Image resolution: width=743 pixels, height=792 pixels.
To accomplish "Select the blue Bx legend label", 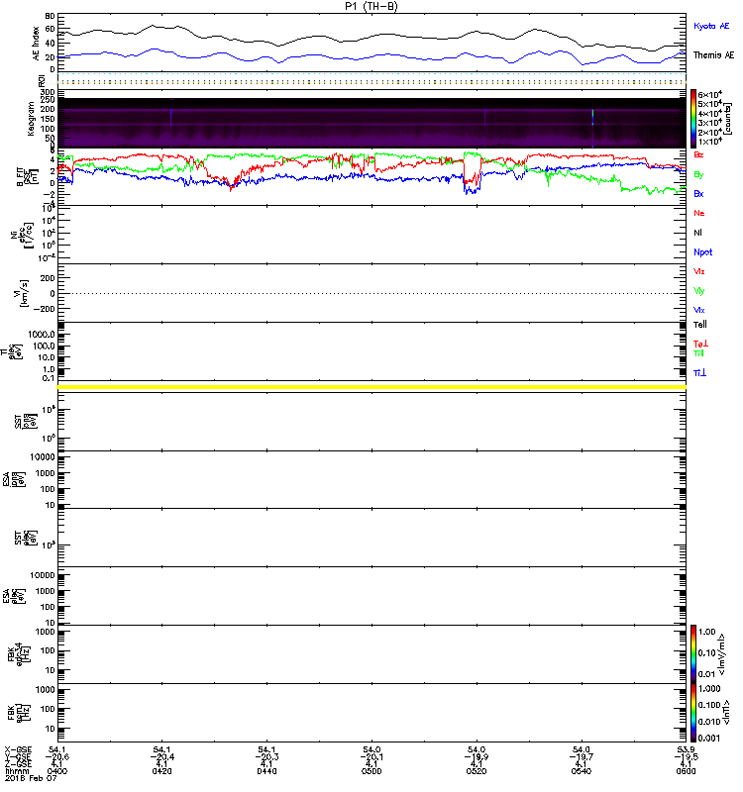I will [x=698, y=194].
